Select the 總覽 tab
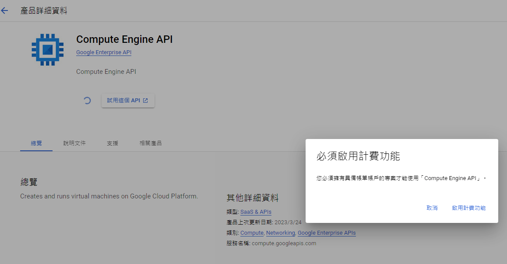507x264 pixels. coord(36,143)
